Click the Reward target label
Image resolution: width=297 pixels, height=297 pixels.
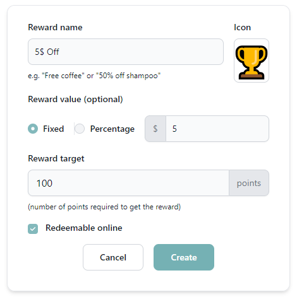coord(56,159)
